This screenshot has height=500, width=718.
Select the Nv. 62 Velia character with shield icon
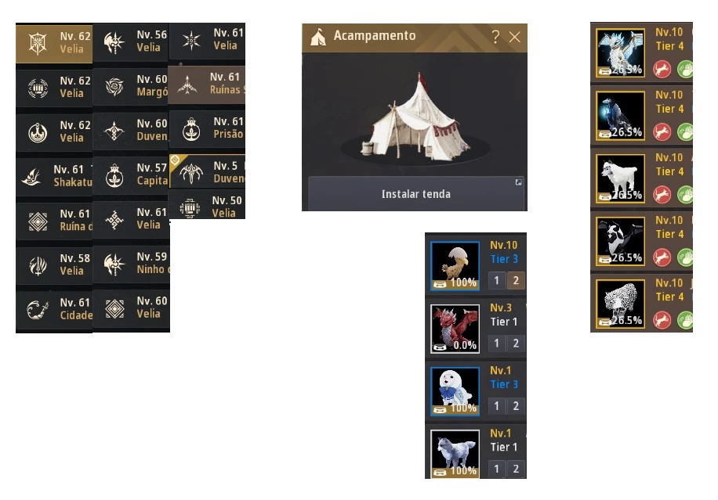pyautogui.click(x=54, y=43)
